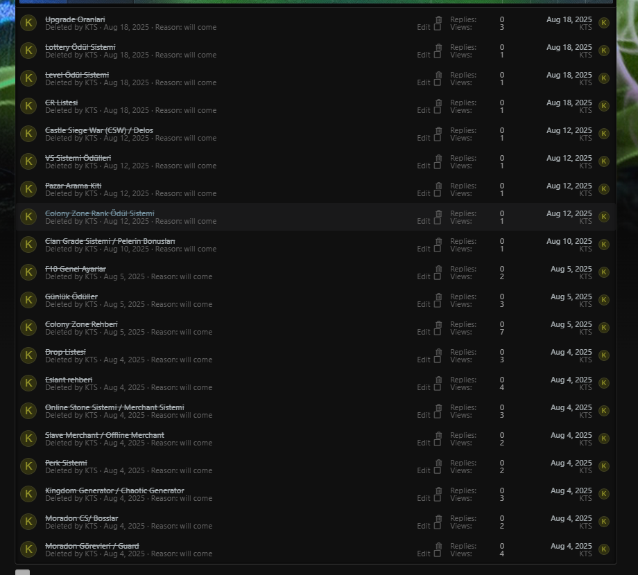Edit the F10 Genel Ayarlar thread

(423, 276)
